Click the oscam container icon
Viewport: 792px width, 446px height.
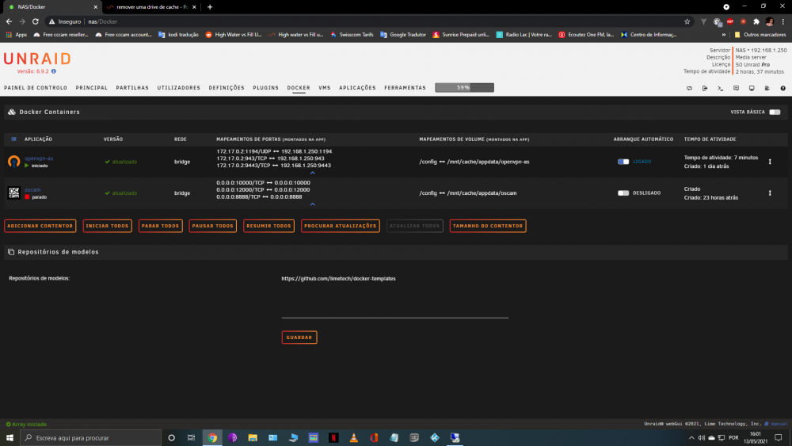(13, 193)
